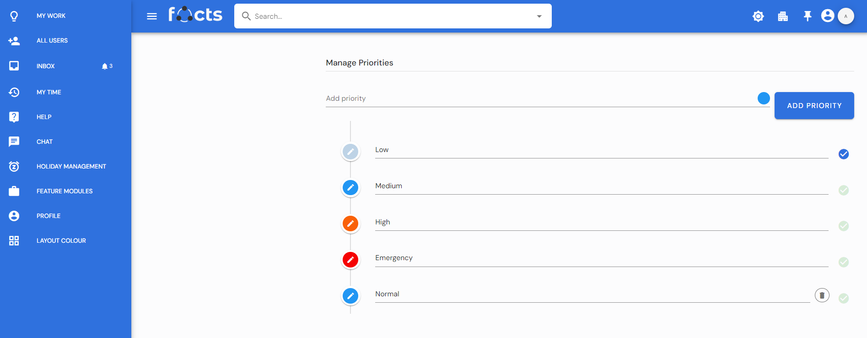
Task: Delete the Normal priority with trash icon
Action: click(822, 295)
